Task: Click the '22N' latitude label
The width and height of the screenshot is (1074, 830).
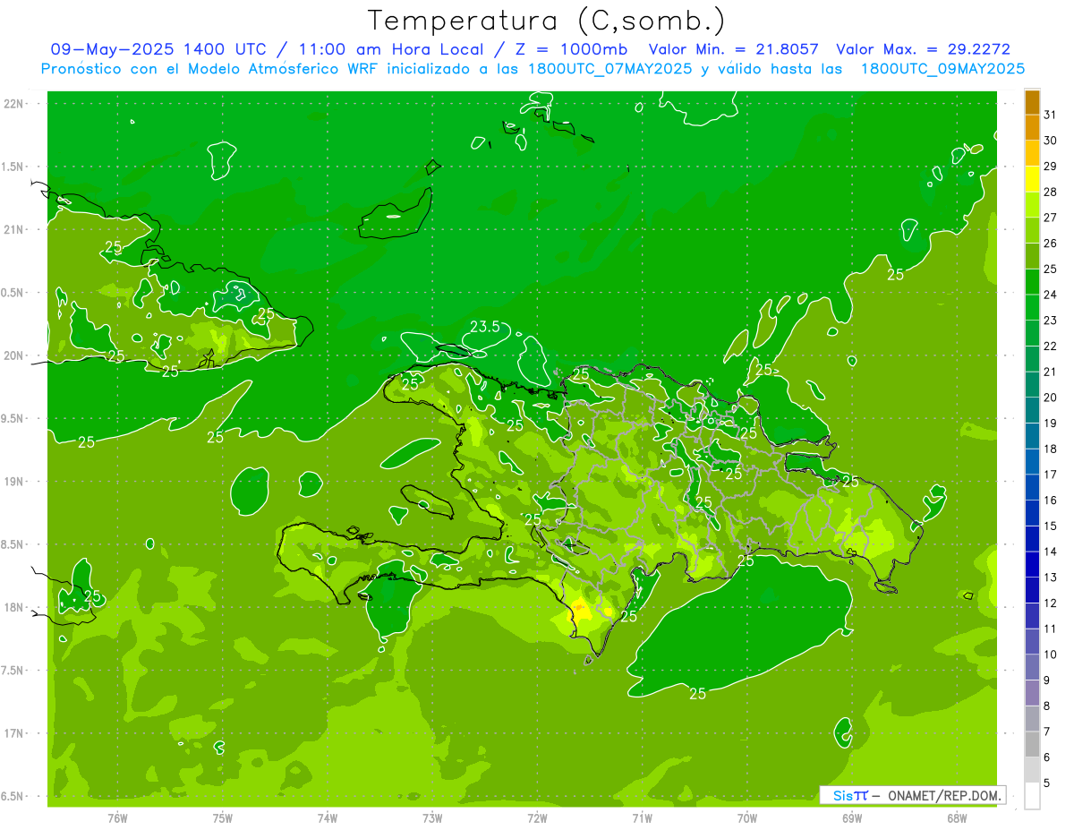Action: pos(14,104)
